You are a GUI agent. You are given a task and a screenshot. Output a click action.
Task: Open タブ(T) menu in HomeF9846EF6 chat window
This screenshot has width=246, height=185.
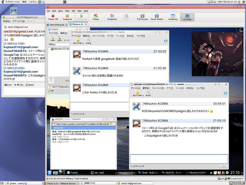170,88
